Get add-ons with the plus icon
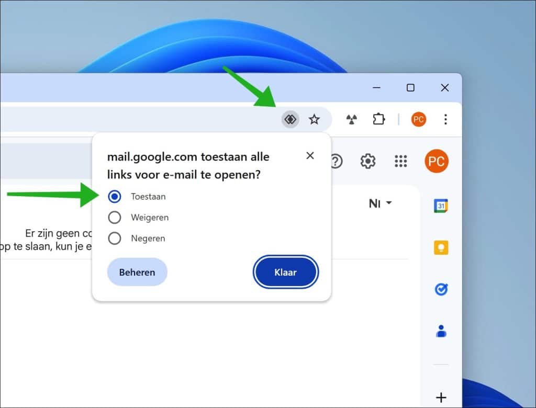 click(x=441, y=398)
